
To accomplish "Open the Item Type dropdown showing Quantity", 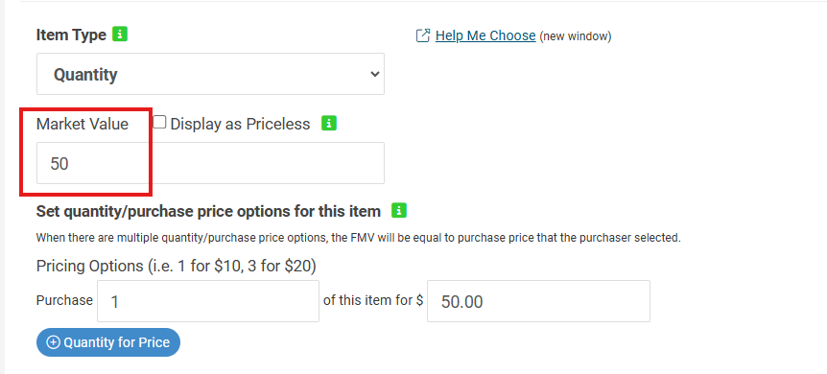I will coord(210,74).
